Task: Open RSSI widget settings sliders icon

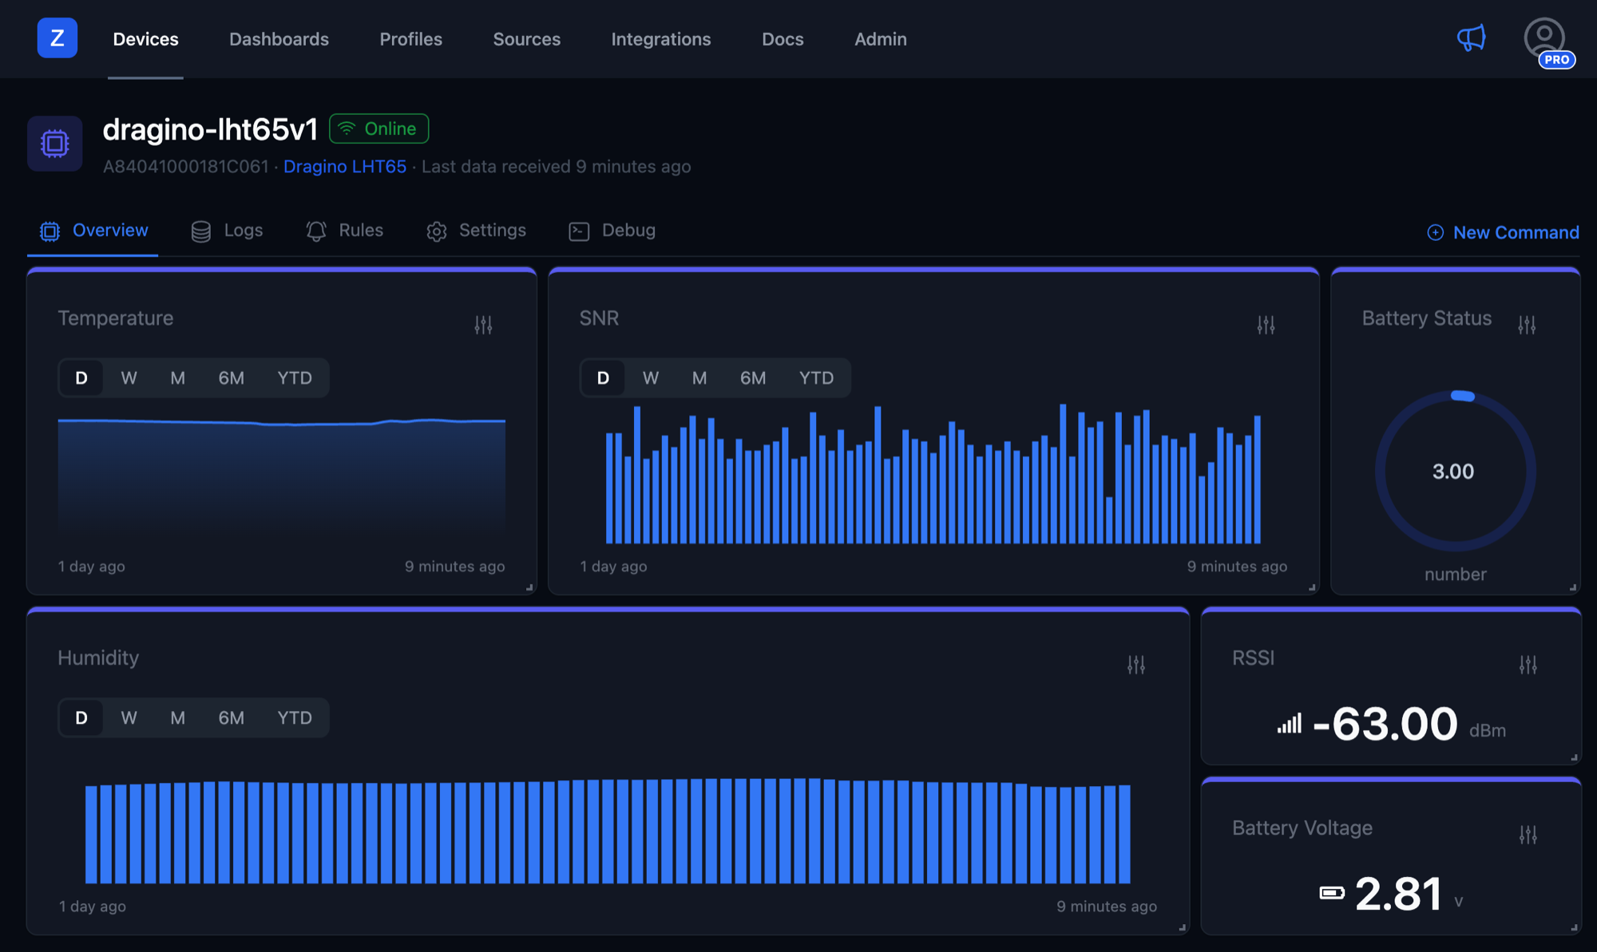Action: pyautogui.click(x=1528, y=665)
